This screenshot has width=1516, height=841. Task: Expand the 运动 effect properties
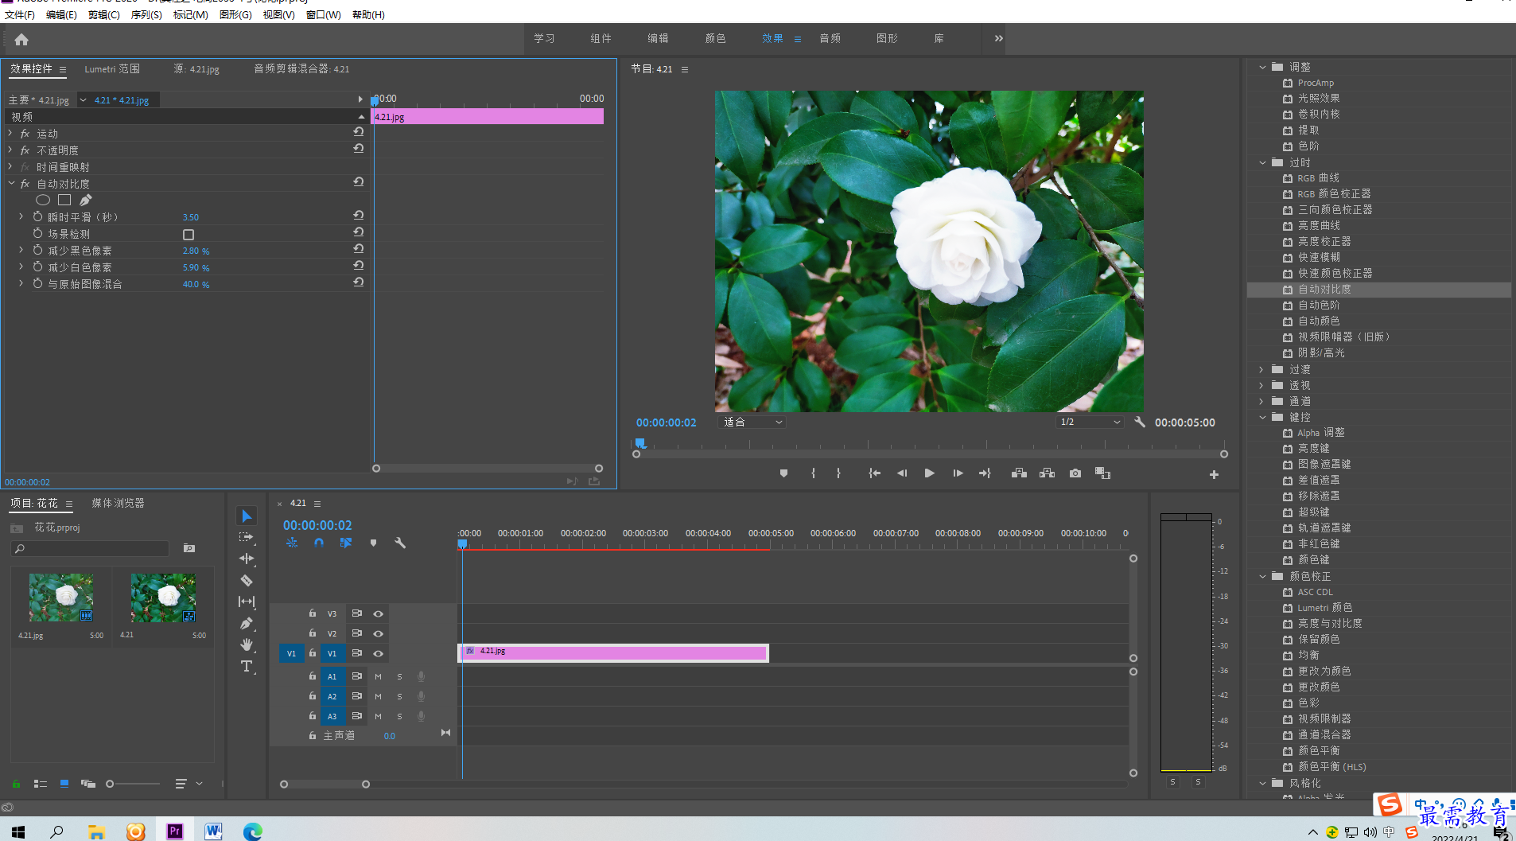click(x=10, y=134)
